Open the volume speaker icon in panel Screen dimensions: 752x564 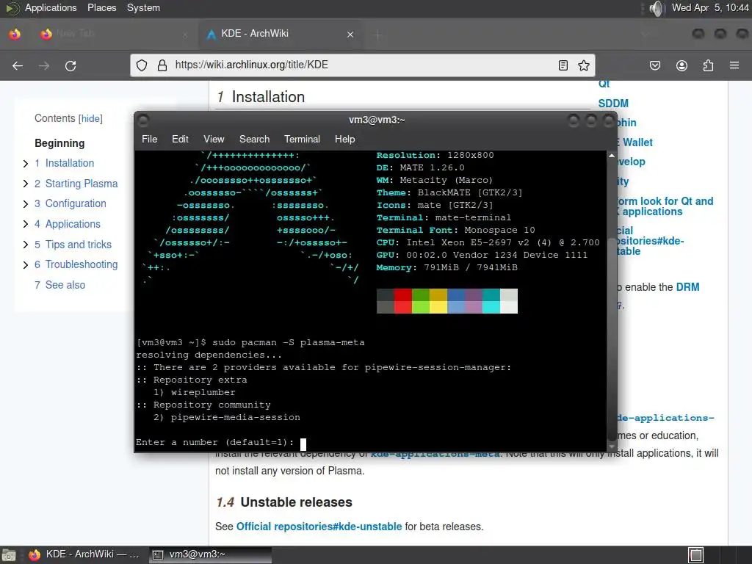tap(657, 8)
